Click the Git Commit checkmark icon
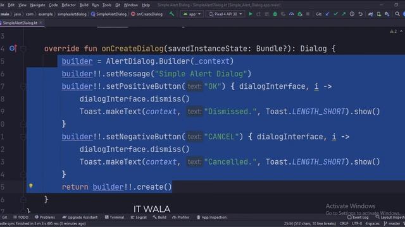The height and width of the screenshot is (227, 405). pyautogui.click(x=335, y=14)
